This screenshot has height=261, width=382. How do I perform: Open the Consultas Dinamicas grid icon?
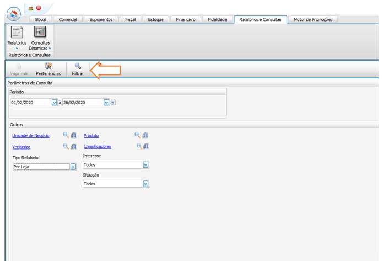point(40,32)
